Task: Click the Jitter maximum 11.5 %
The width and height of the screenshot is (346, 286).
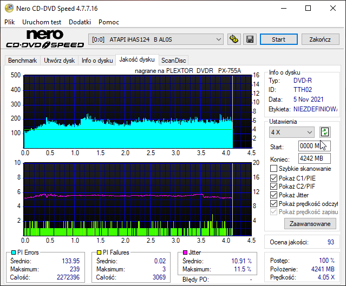Action: [243, 269]
